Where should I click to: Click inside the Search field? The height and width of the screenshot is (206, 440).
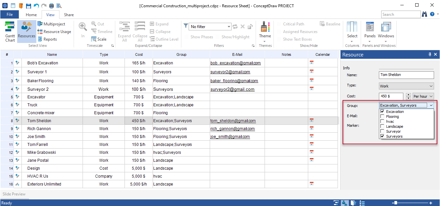[401, 14]
